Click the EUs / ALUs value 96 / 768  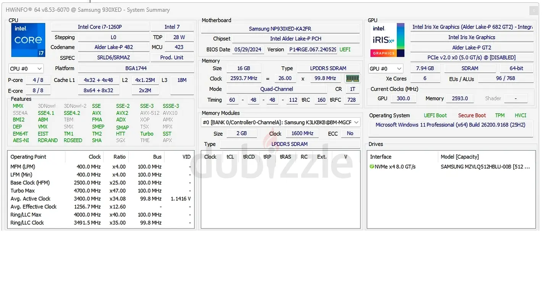point(506,78)
